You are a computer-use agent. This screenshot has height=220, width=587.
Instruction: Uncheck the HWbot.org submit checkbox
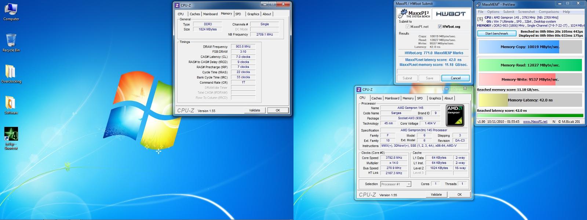[x=440, y=26]
